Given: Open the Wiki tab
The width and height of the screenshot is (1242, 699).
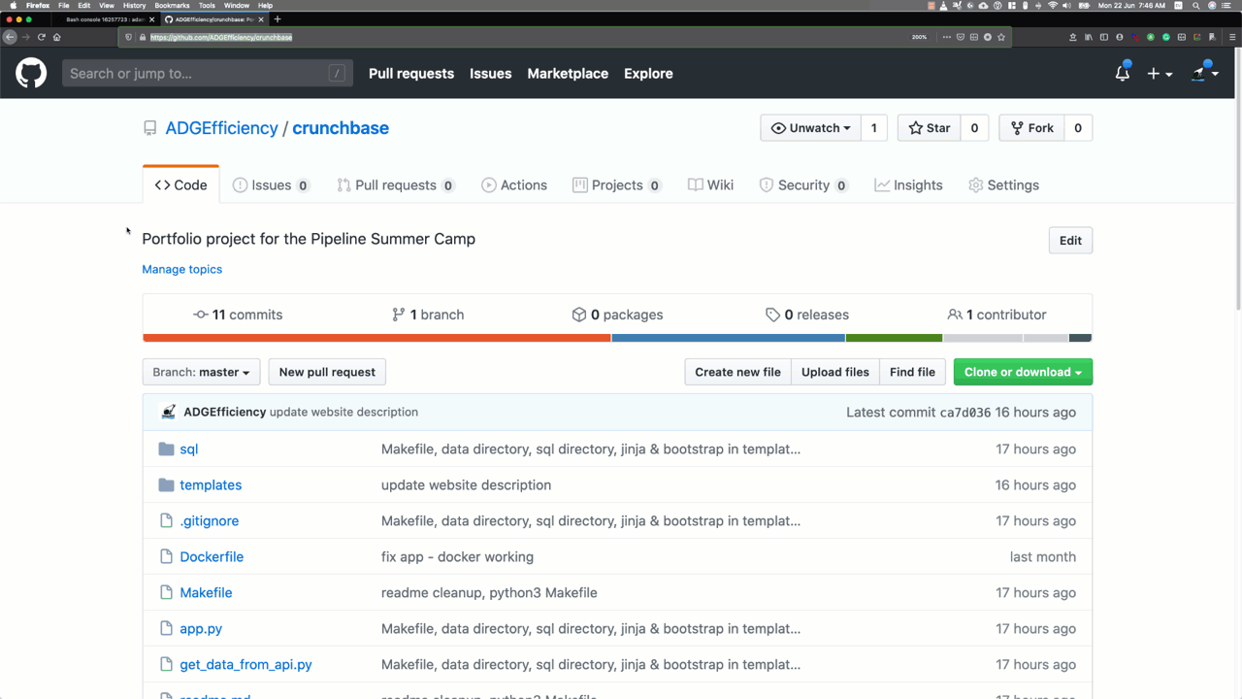Looking at the screenshot, I should (710, 184).
